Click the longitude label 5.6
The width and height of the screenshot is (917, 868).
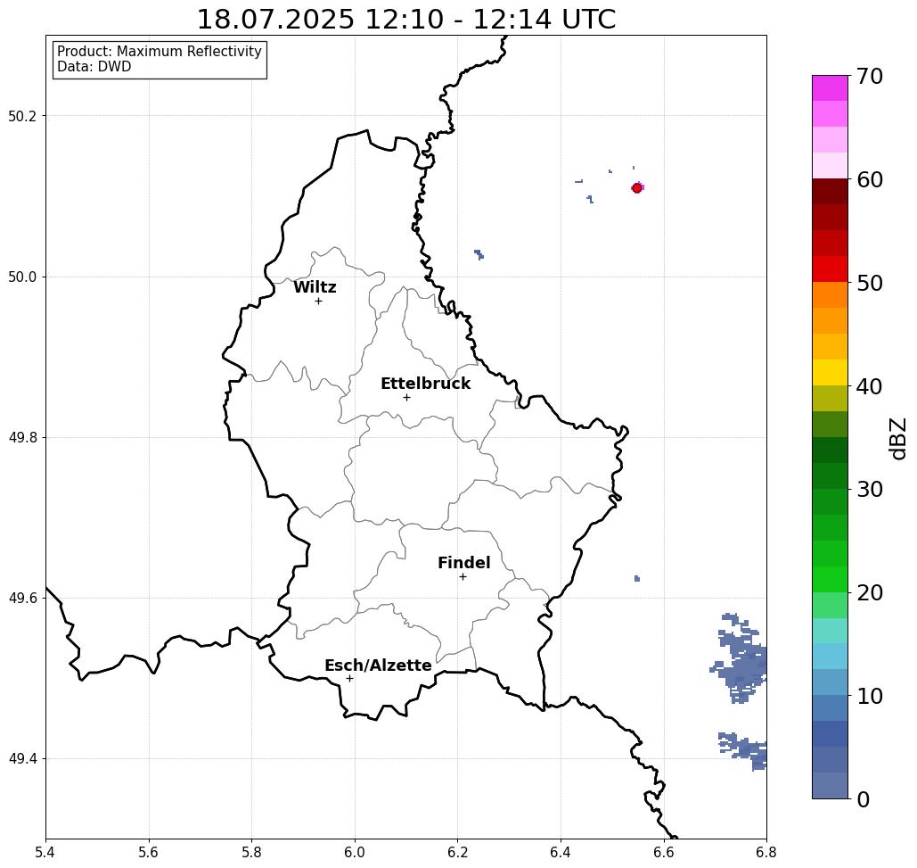click(x=149, y=852)
